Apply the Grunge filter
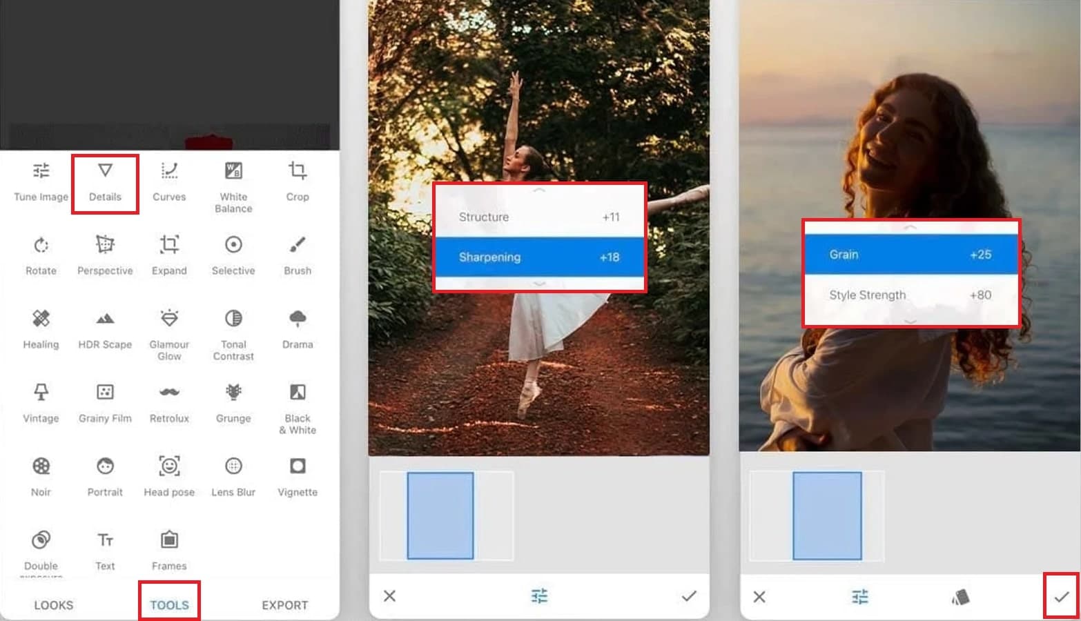 [x=233, y=403]
